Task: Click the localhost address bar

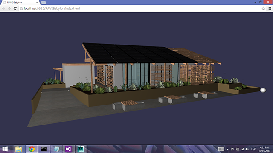Action: click(x=139, y=8)
